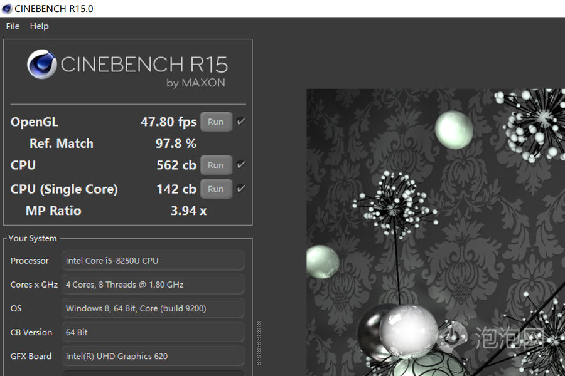Toggle the CPU Single Core checkmark
The height and width of the screenshot is (376, 565).
241,188
